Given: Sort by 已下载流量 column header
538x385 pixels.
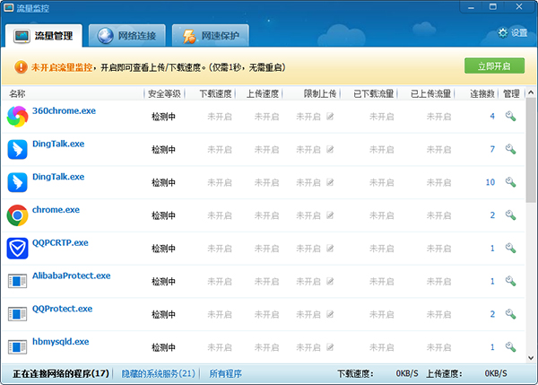Looking at the screenshot, I should click(374, 93).
